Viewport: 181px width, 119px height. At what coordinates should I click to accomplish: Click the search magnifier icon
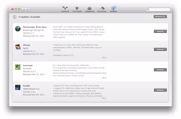148,9
